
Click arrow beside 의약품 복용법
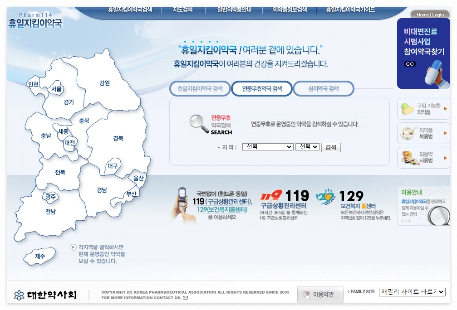click(445, 133)
